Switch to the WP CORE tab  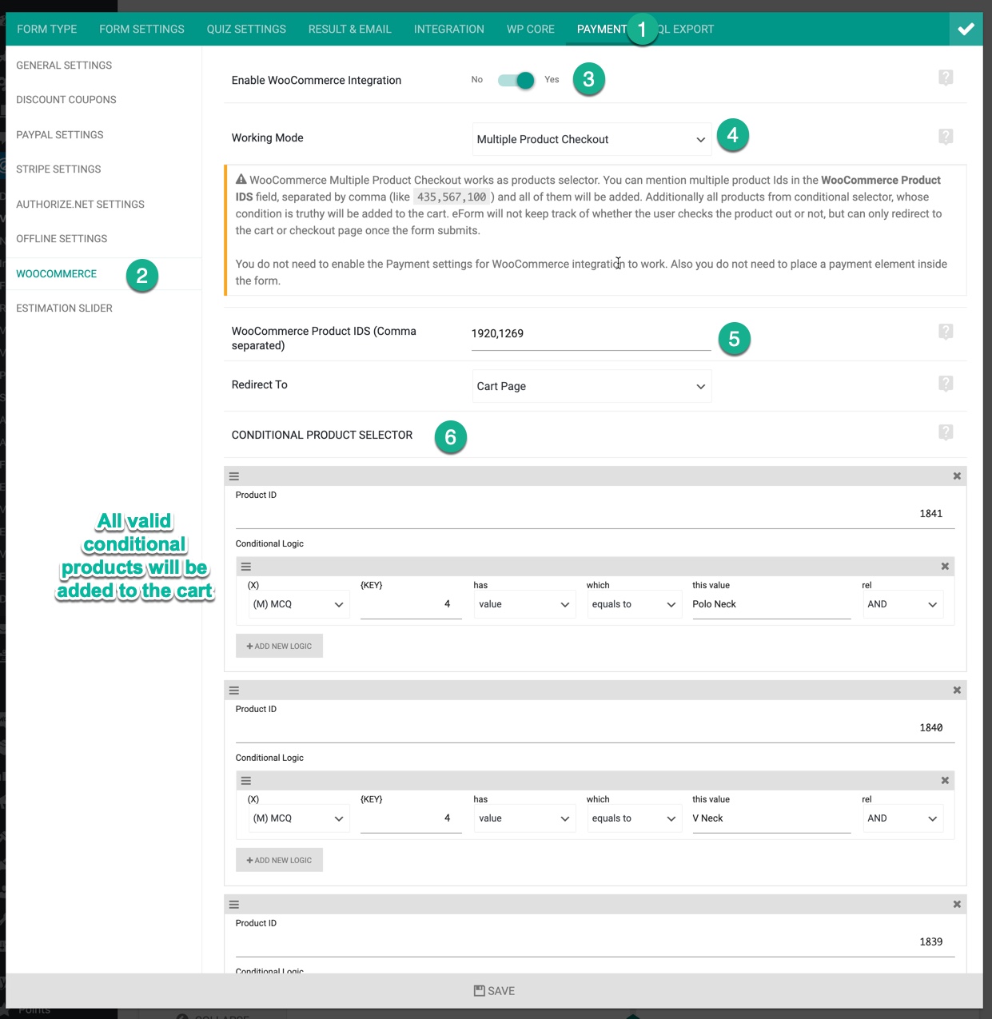pyautogui.click(x=531, y=29)
